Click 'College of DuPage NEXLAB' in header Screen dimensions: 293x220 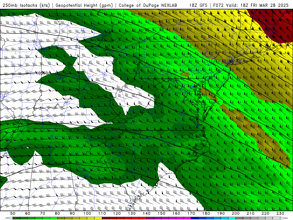[x=148, y=5]
